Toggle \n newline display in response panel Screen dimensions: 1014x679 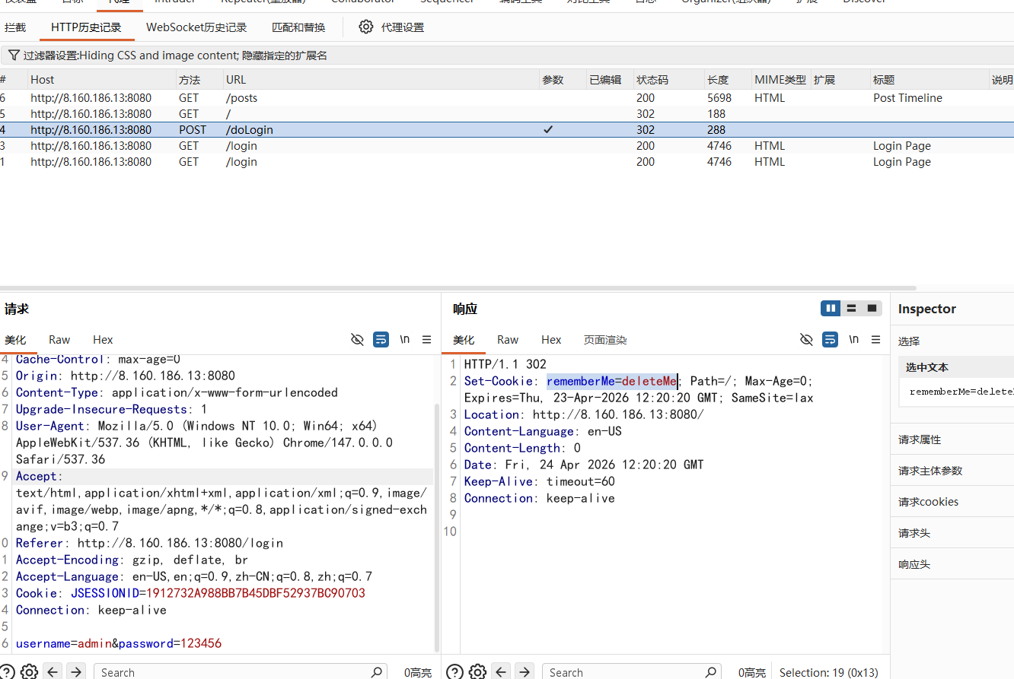853,339
